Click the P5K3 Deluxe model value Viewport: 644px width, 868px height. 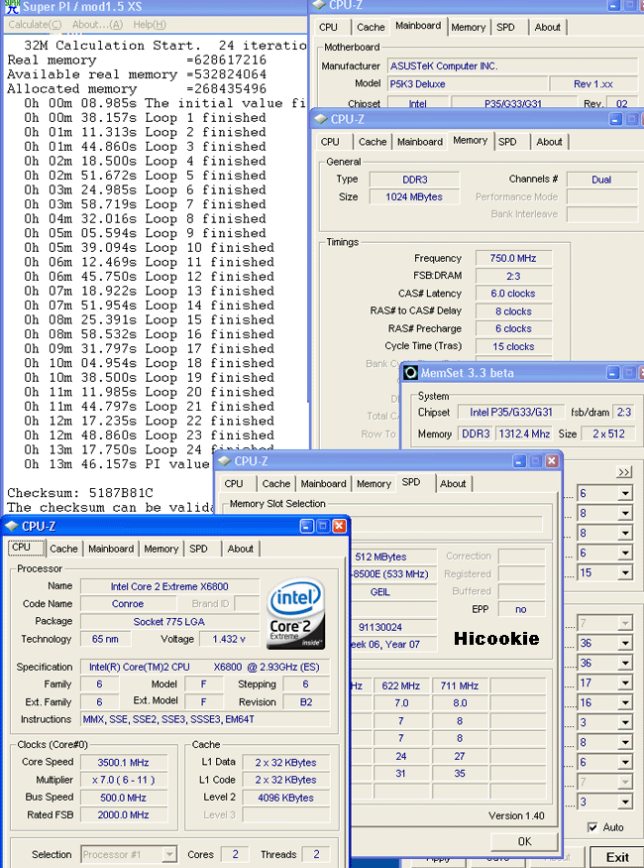click(x=467, y=84)
